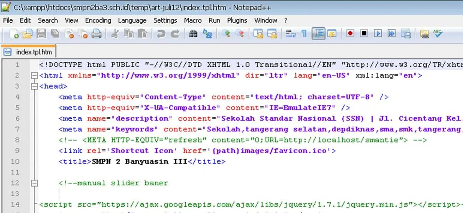Click the Synchronize Vertical Scrolling icon
The height and width of the screenshot is (213, 463).
(258, 34)
